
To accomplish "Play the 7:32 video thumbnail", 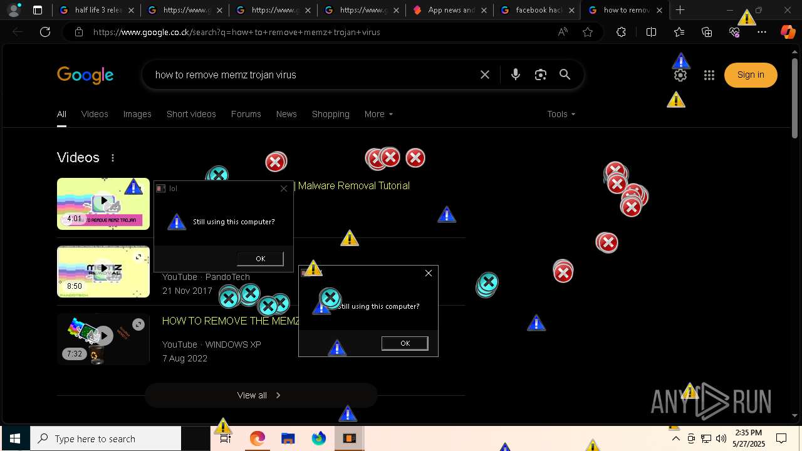I will 103,339.
